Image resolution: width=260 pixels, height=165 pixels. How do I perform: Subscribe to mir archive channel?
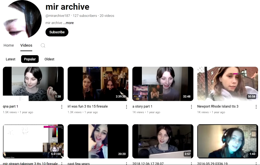pyautogui.click(x=57, y=32)
